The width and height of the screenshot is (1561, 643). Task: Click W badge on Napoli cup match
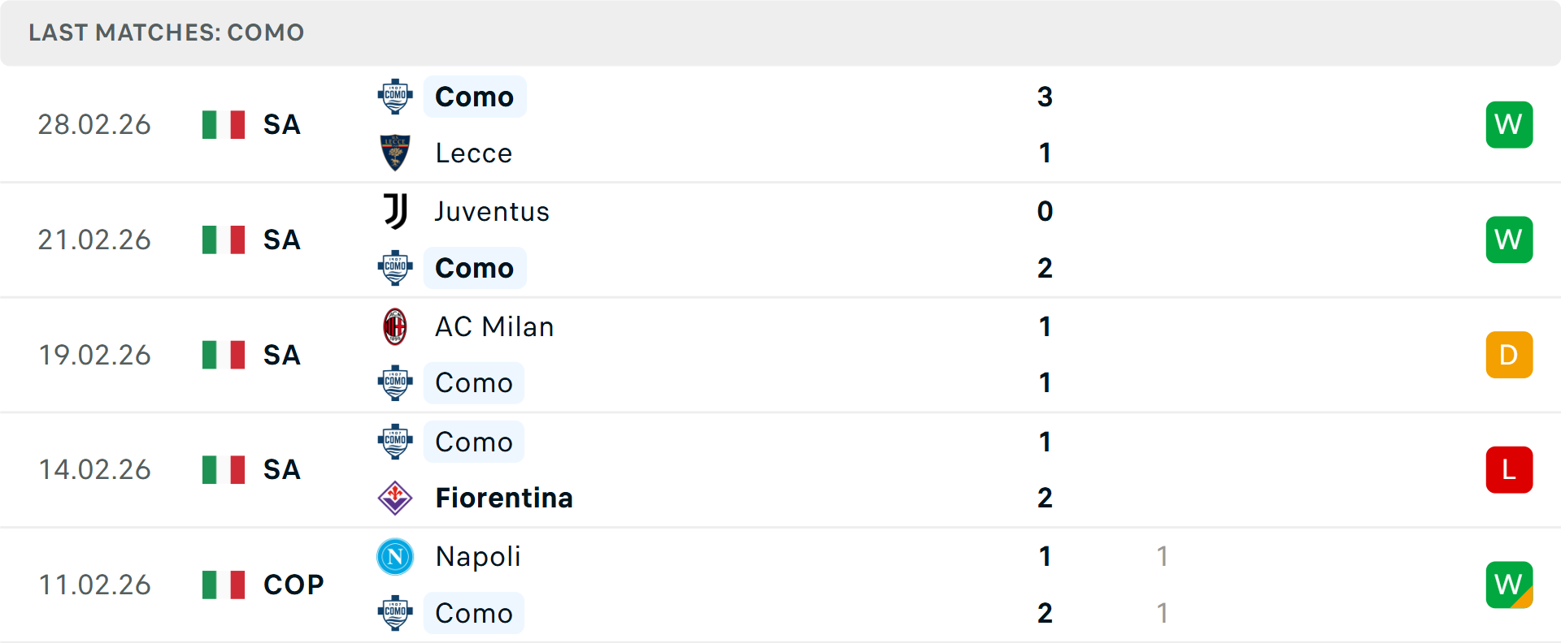[x=1509, y=585]
